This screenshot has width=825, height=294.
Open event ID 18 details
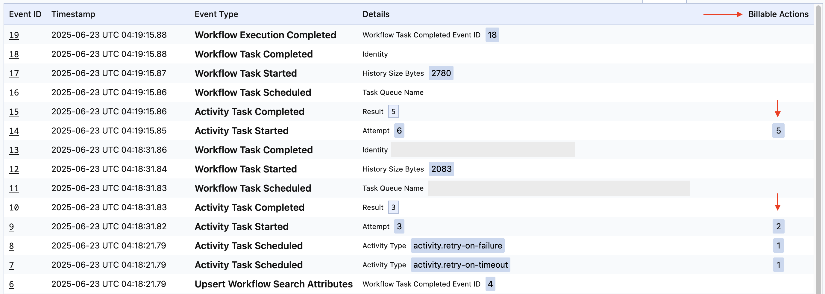point(14,54)
